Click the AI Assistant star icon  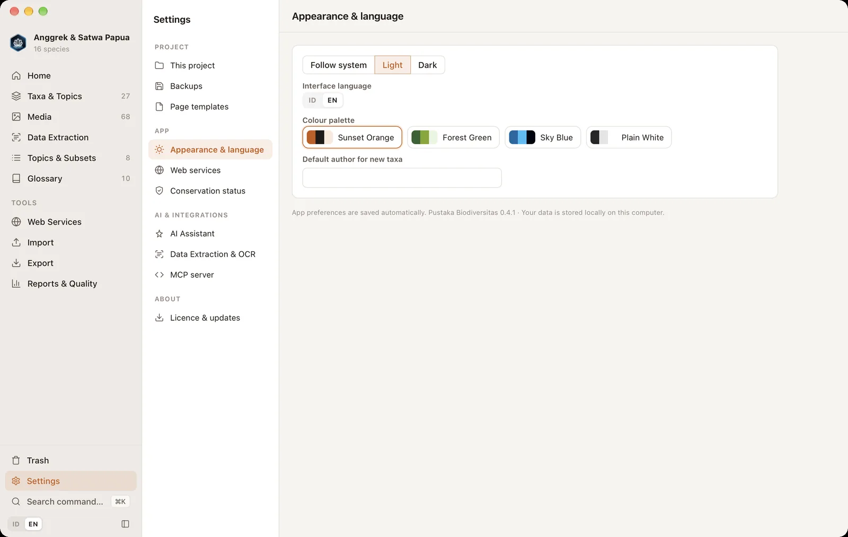tap(159, 234)
